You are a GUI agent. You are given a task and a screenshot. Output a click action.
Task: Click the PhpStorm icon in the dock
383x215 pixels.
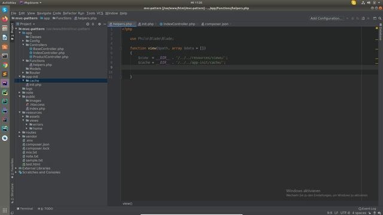5,83
